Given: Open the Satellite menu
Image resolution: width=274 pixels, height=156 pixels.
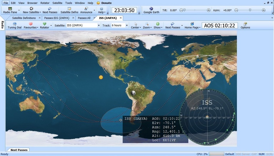Looking at the screenshot, I should [57, 3].
